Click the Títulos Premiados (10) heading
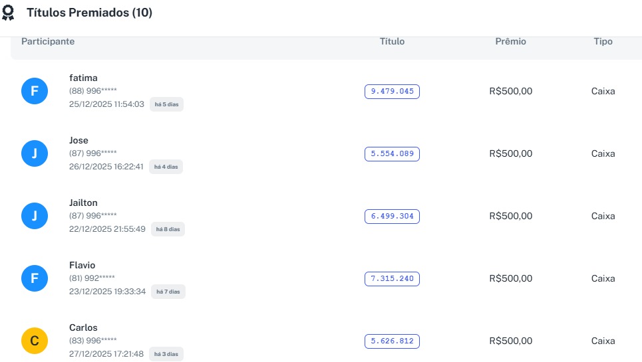Viewport: 642px width, 362px height. pos(89,13)
